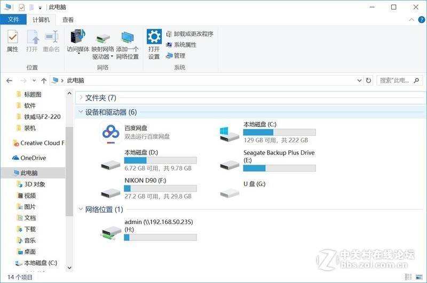Click Map network drive (映射网络驱动器)
The image size is (427, 283).
[102, 46]
